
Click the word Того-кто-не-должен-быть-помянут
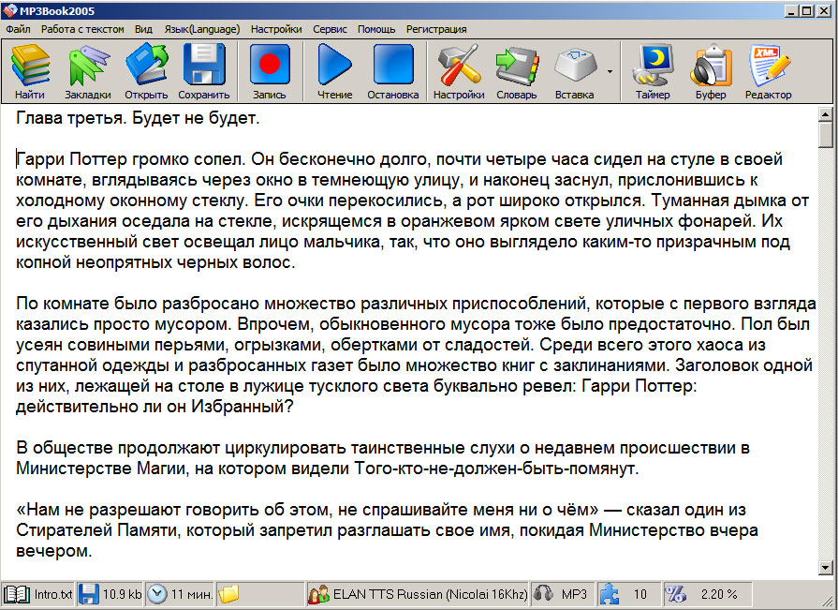496,469
